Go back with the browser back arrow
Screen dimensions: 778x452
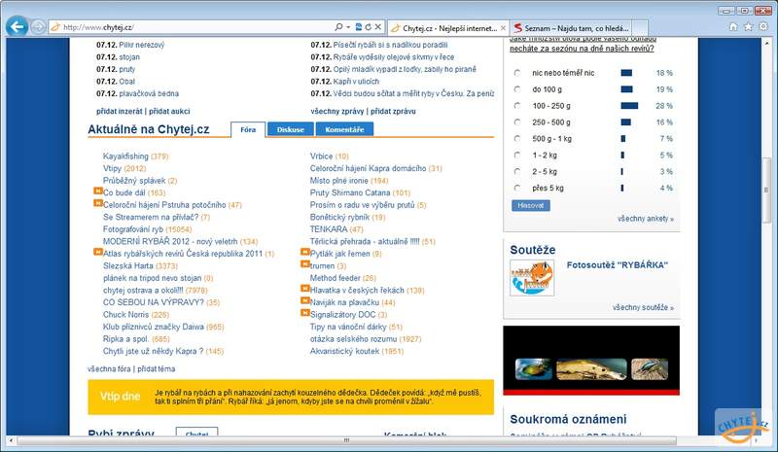tap(17, 26)
